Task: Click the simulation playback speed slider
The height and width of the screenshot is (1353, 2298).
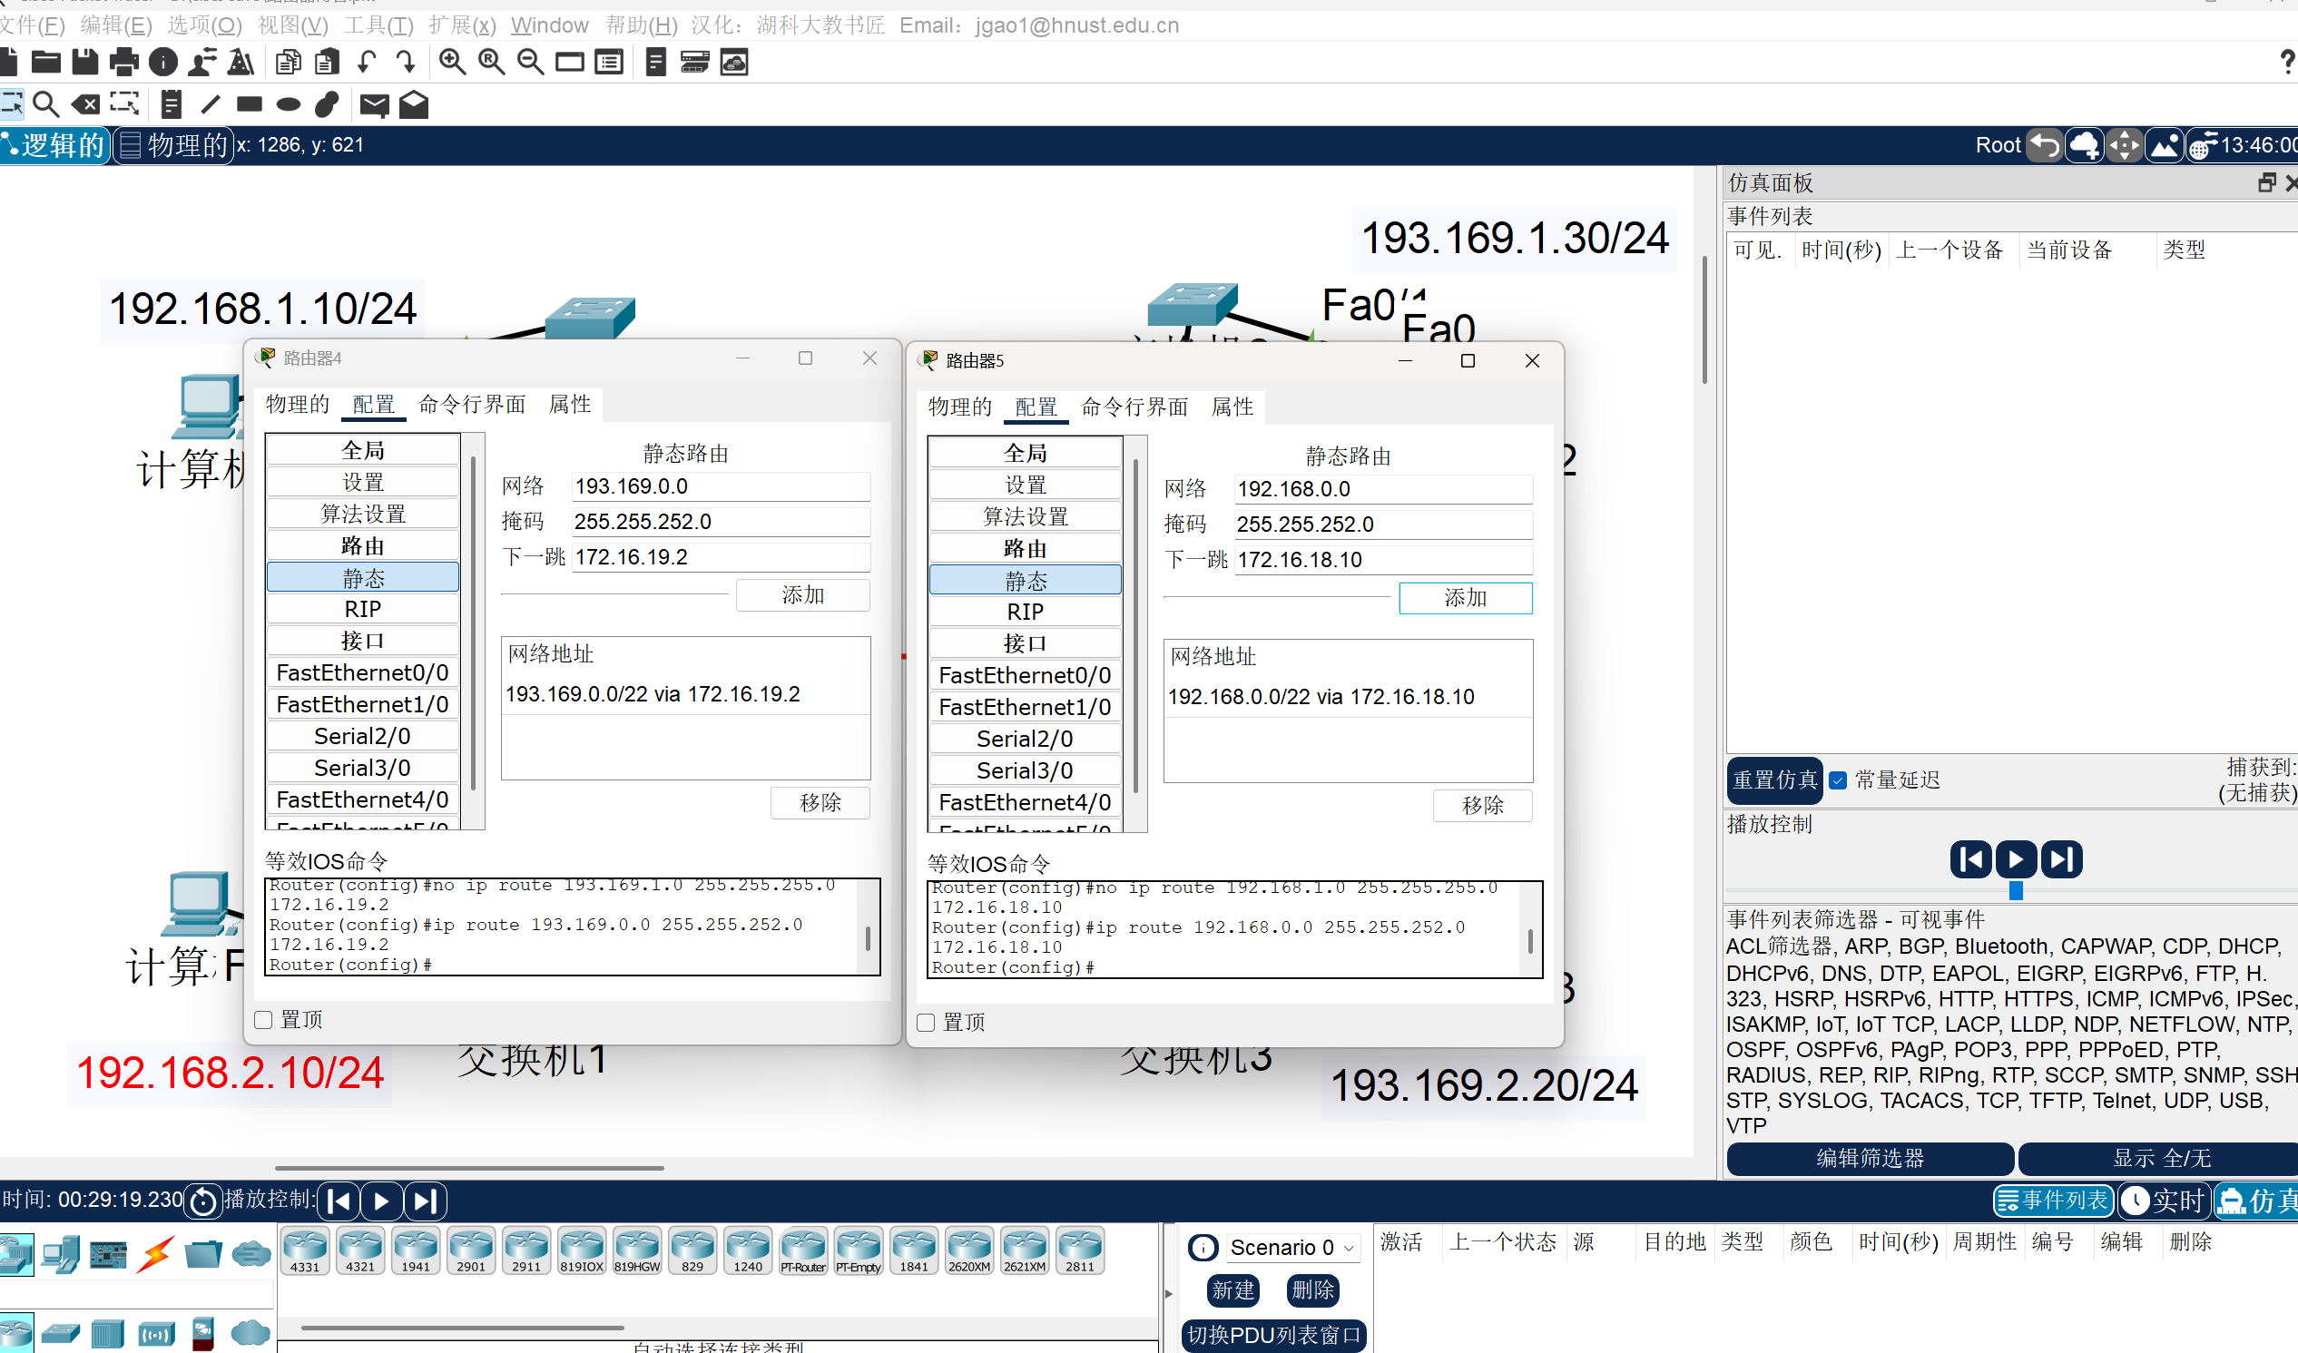Action: point(2016,890)
